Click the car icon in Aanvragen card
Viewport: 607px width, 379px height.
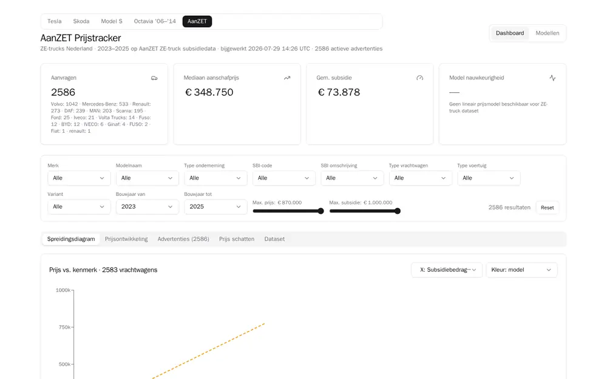(154, 78)
